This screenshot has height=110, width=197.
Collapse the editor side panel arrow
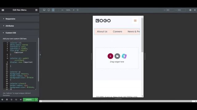[40, 55]
